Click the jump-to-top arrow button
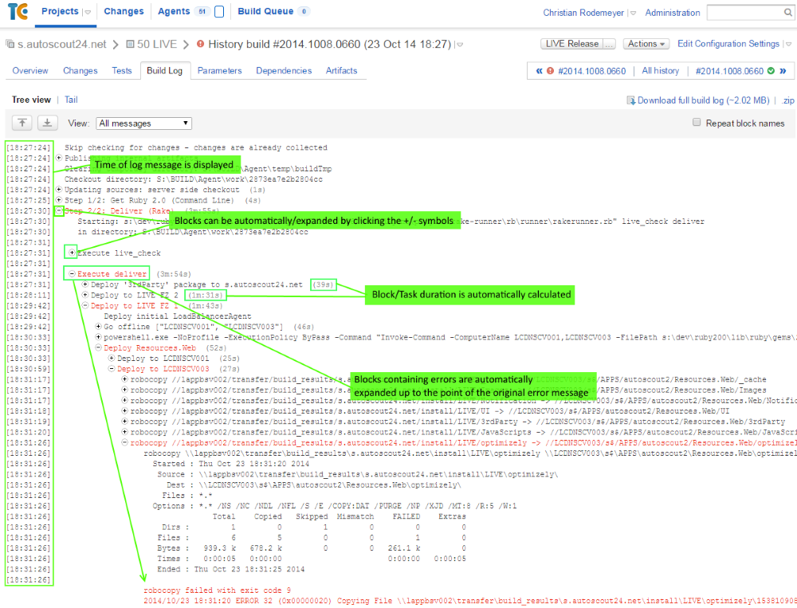797x608 pixels. [22, 123]
